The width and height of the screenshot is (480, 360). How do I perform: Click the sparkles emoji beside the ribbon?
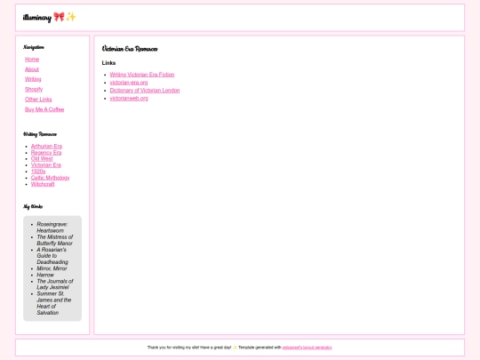point(71,17)
